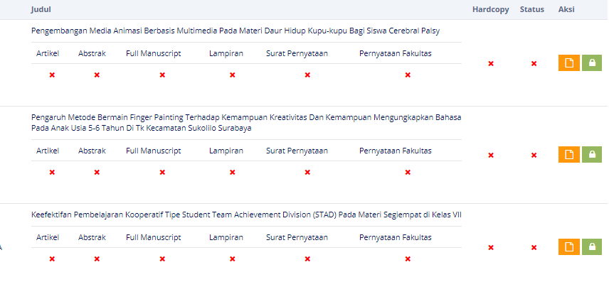Click Artikel red X in STAD row
Viewport: 609px width, 282px height.
tap(52, 259)
